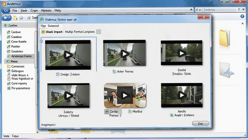Click the Tapus status bar item
248x139 pixels.
[x=15, y=136]
